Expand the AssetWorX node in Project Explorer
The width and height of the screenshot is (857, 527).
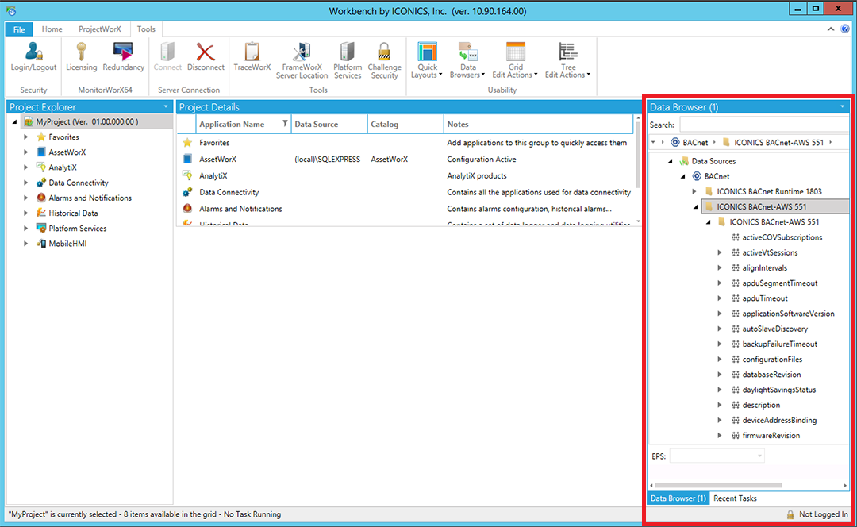(26, 152)
